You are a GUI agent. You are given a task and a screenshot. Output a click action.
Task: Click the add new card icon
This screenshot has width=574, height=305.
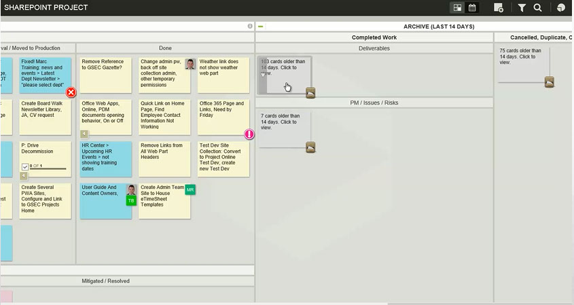point(499,7)
